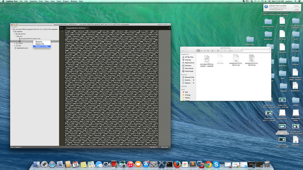
Task: Collapse the AppData folder in sidebar
Action: [13, 32]
